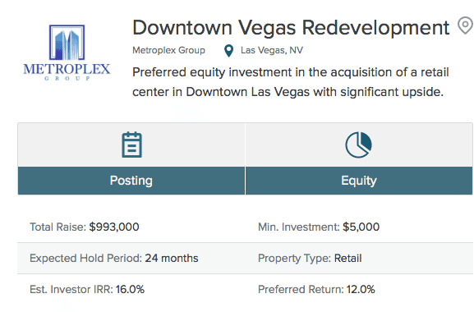Click the Total Raise label

[58, 227]
